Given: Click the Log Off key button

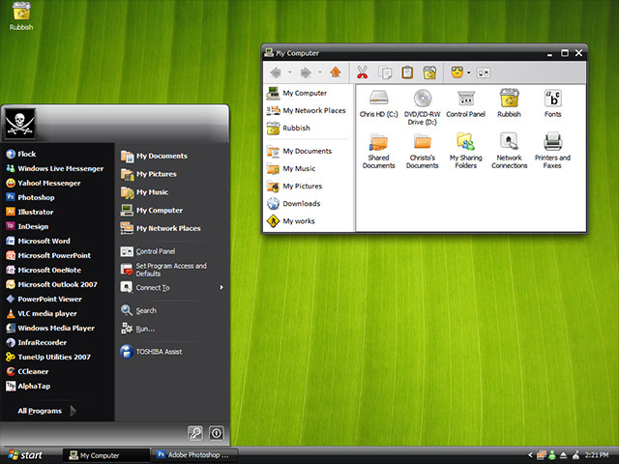Looking at the screenshot, I should coord(195,433).
